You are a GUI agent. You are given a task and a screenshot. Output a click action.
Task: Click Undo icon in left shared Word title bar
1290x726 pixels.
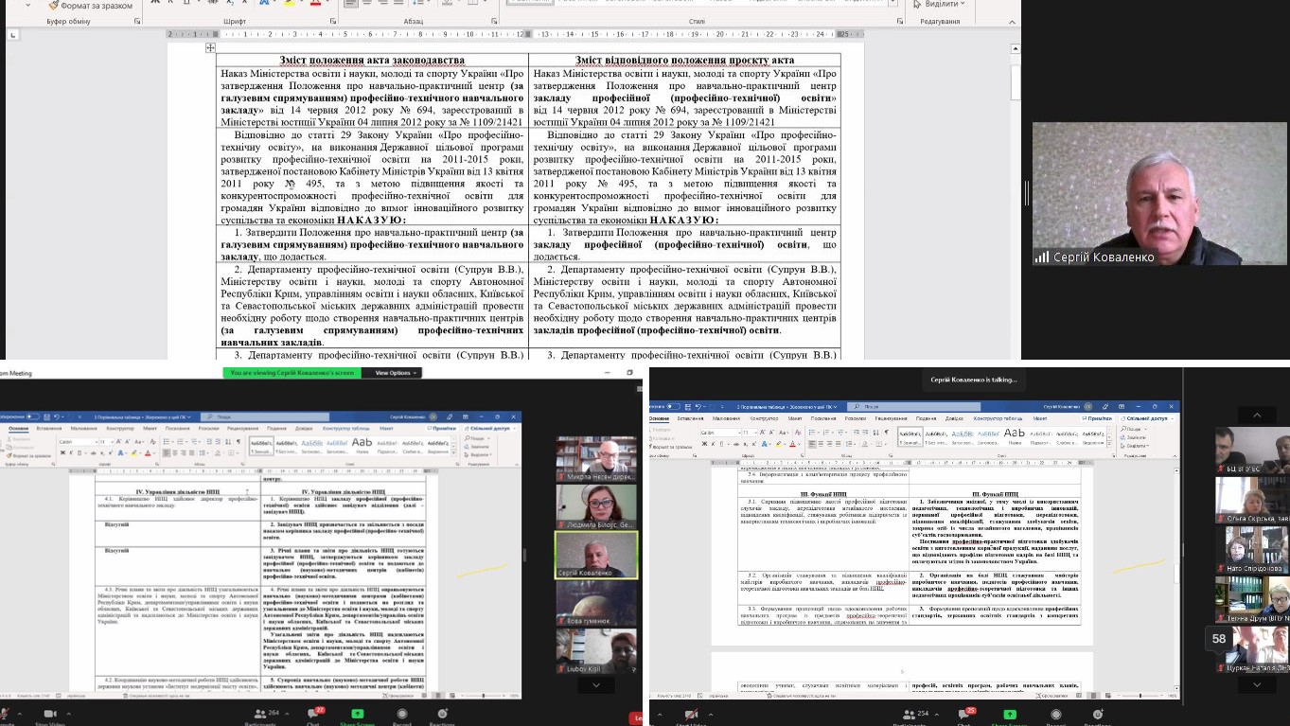(55, 416)
